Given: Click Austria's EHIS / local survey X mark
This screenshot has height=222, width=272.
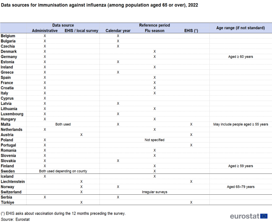Looking at the screenshot, I should point(81,135).
